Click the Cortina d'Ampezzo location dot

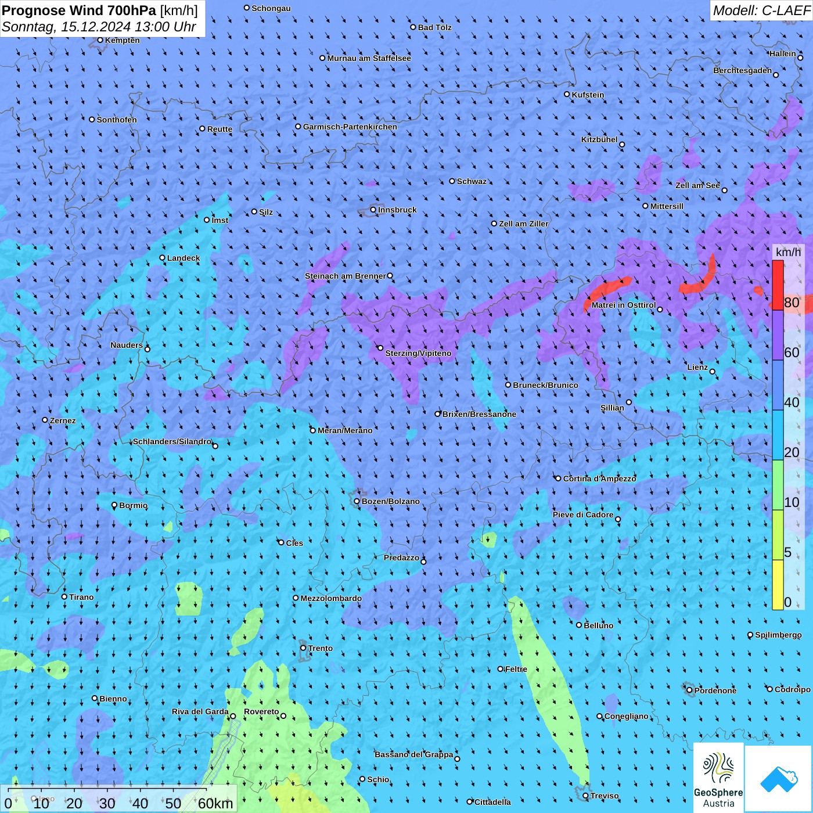click(x=558, y=479)
